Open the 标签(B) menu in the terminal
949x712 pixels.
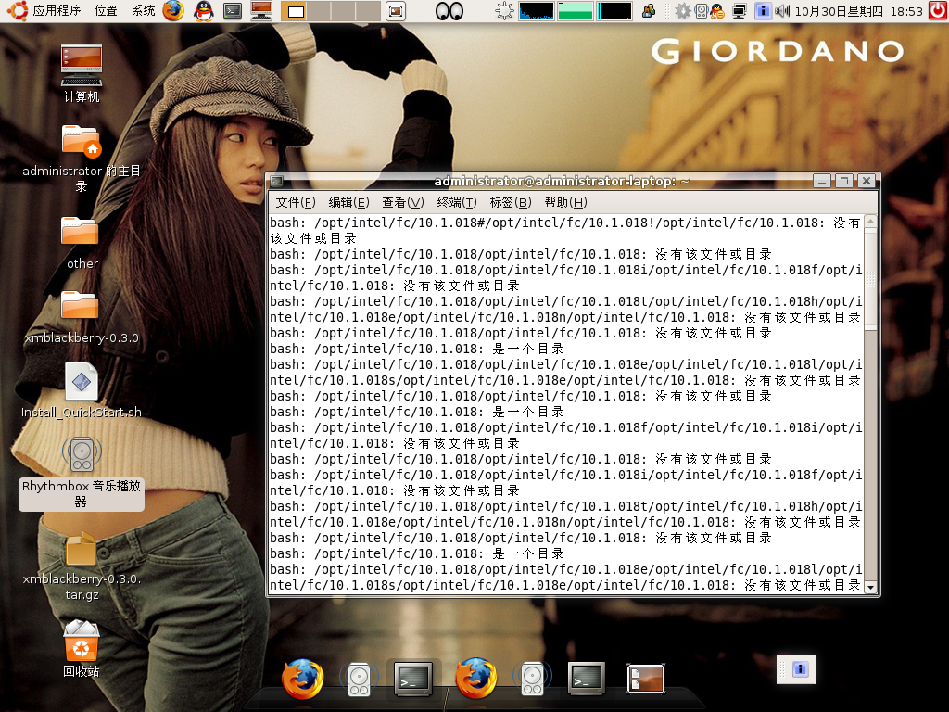coord(511,202)
